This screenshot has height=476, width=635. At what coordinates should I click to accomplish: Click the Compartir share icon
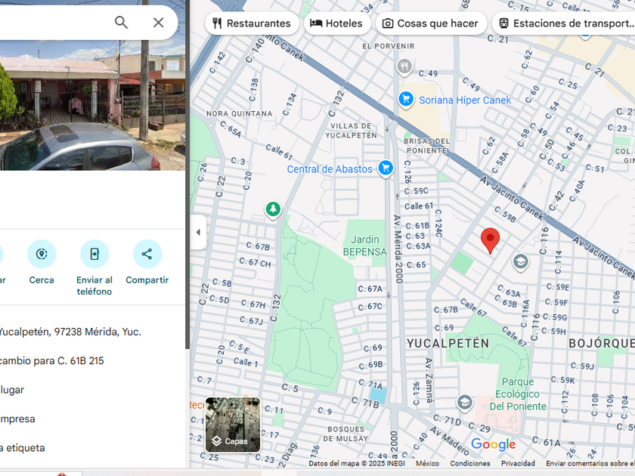pyautogui.click(x=147, y=254)
